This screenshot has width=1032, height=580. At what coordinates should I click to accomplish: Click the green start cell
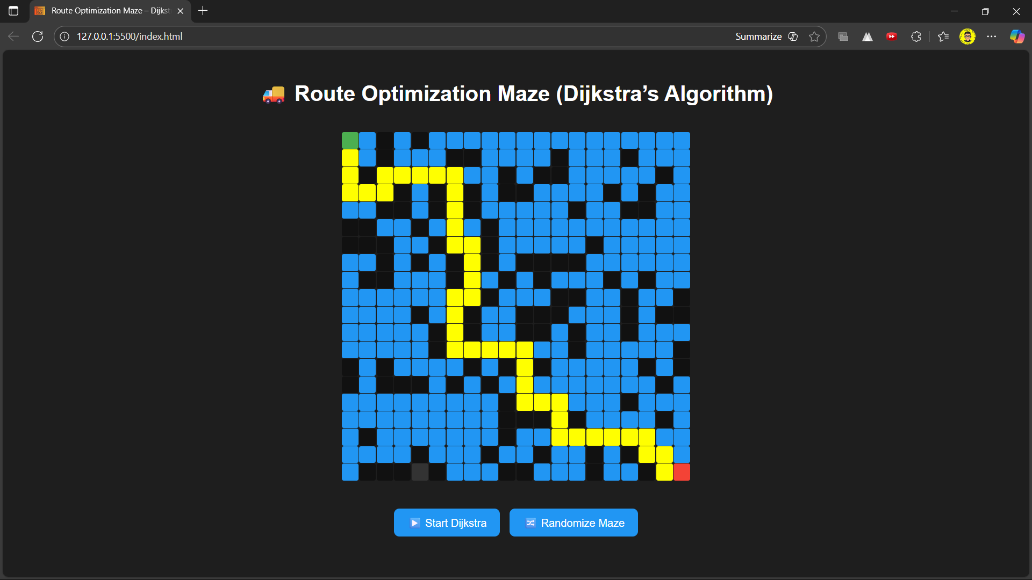[350, 141]
